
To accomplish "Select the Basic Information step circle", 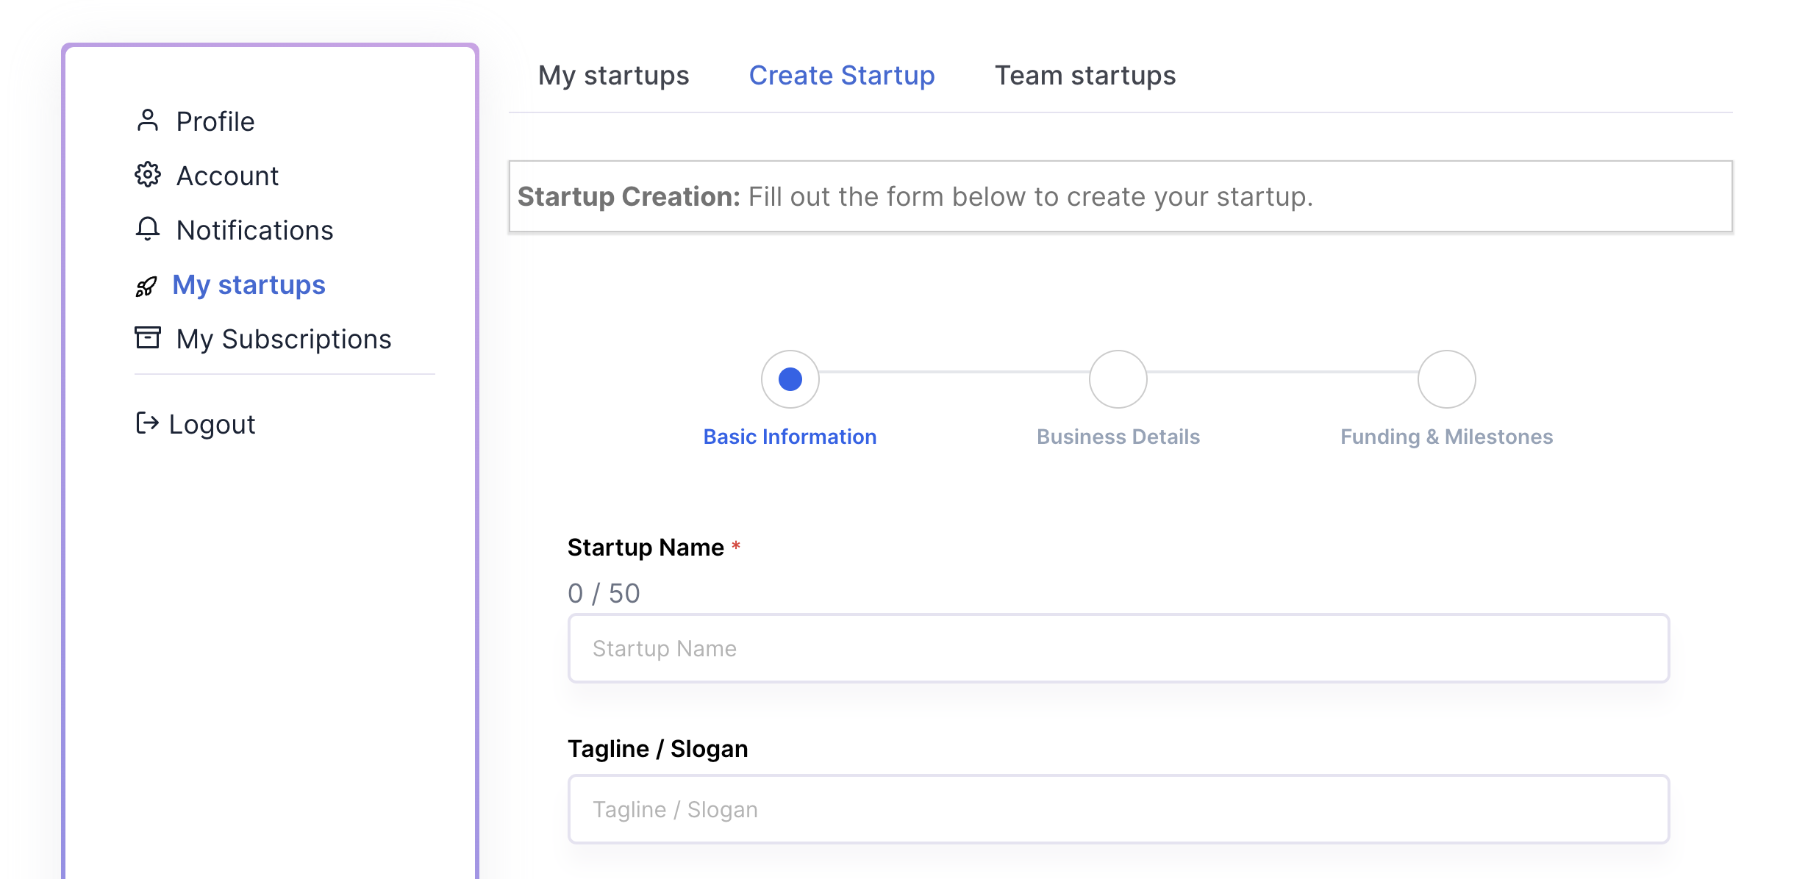I will coord(790,379).
